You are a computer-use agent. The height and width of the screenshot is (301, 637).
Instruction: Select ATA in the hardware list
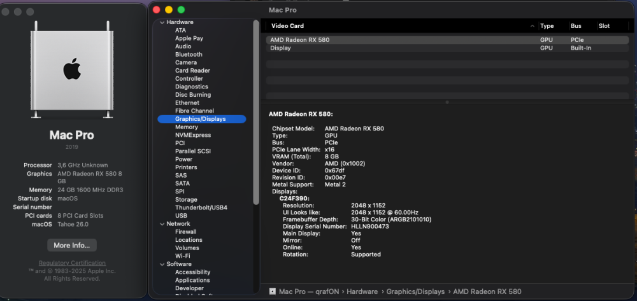click(180, 30)
